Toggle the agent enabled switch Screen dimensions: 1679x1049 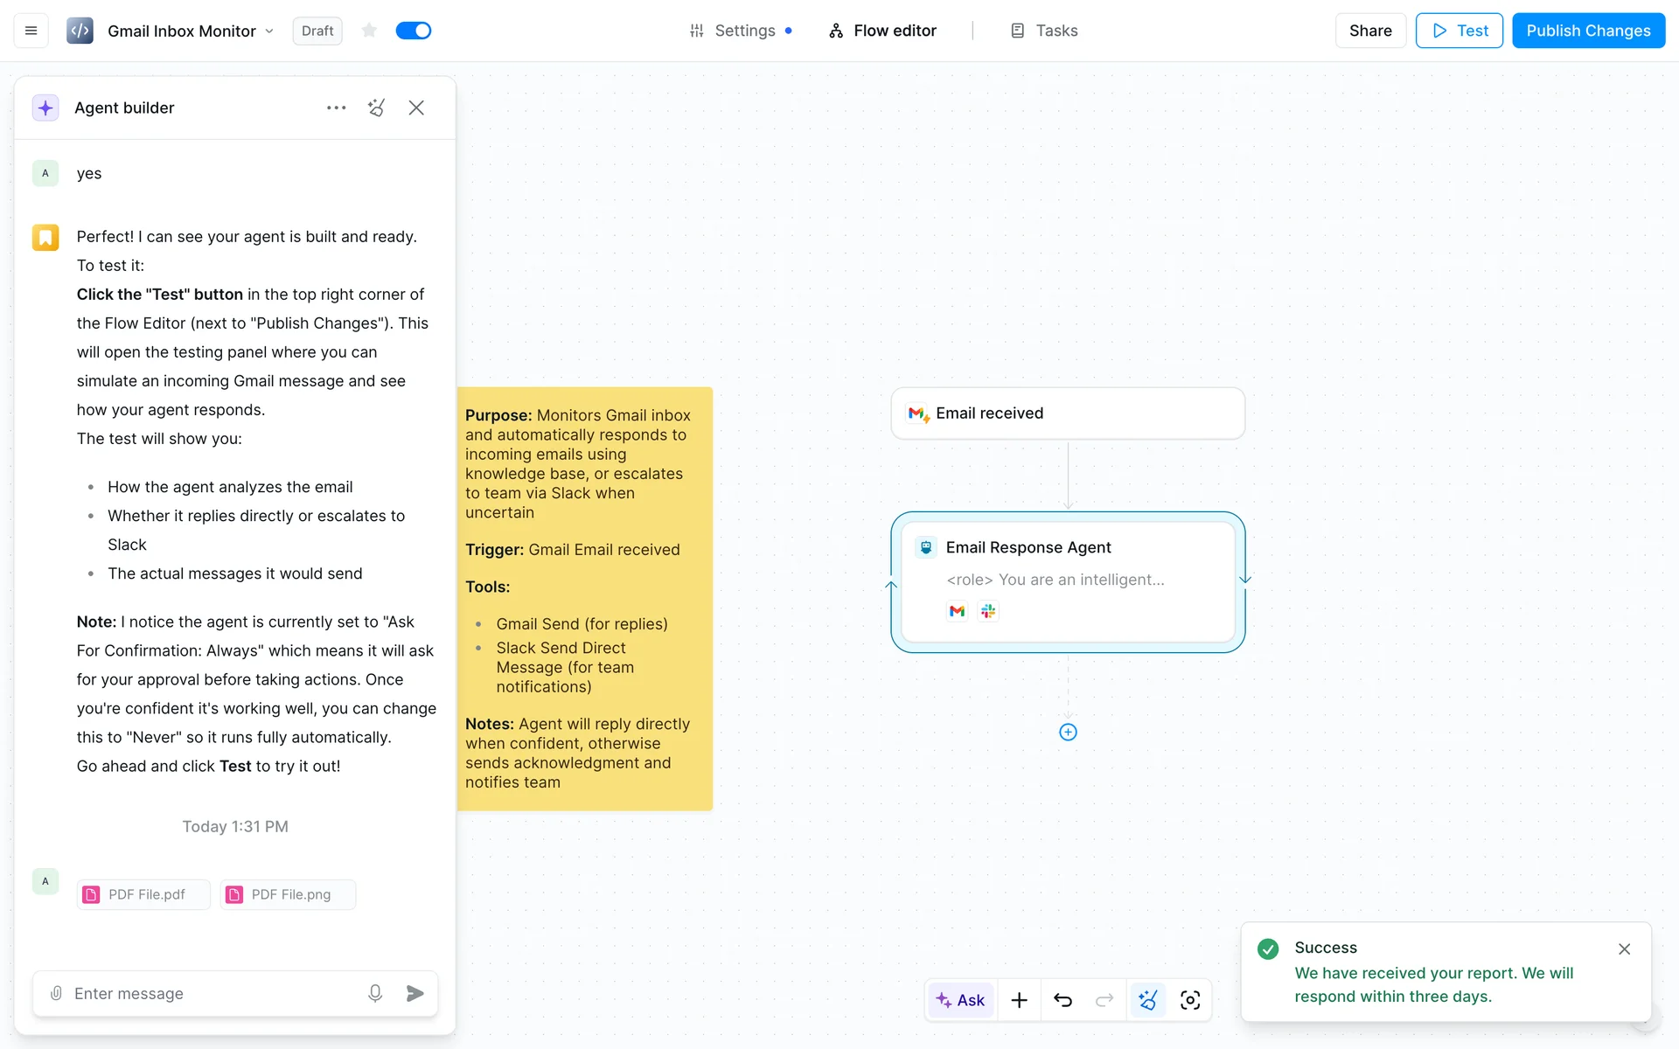coord(413,31)
